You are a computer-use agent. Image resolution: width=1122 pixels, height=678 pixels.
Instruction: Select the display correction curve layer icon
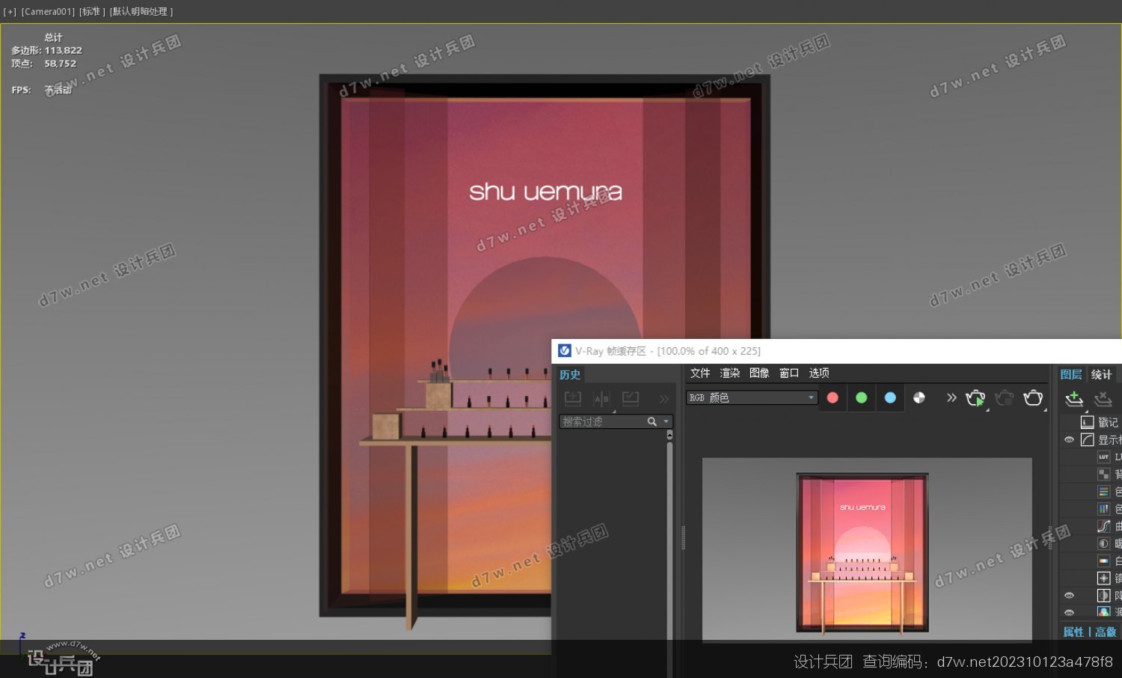pyautogui.click(x=1088, y=440)
